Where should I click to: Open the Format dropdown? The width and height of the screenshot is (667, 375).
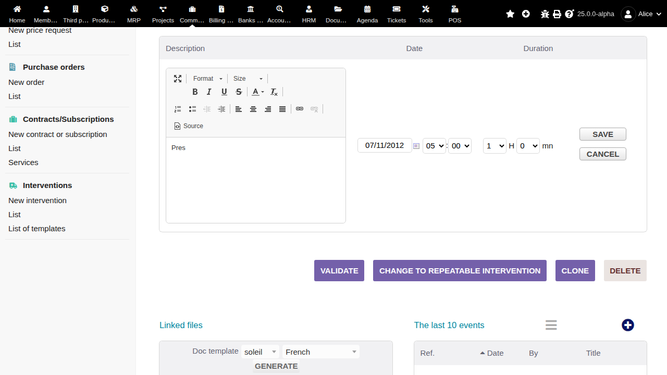pyautogui.click(x=207, y=79)
